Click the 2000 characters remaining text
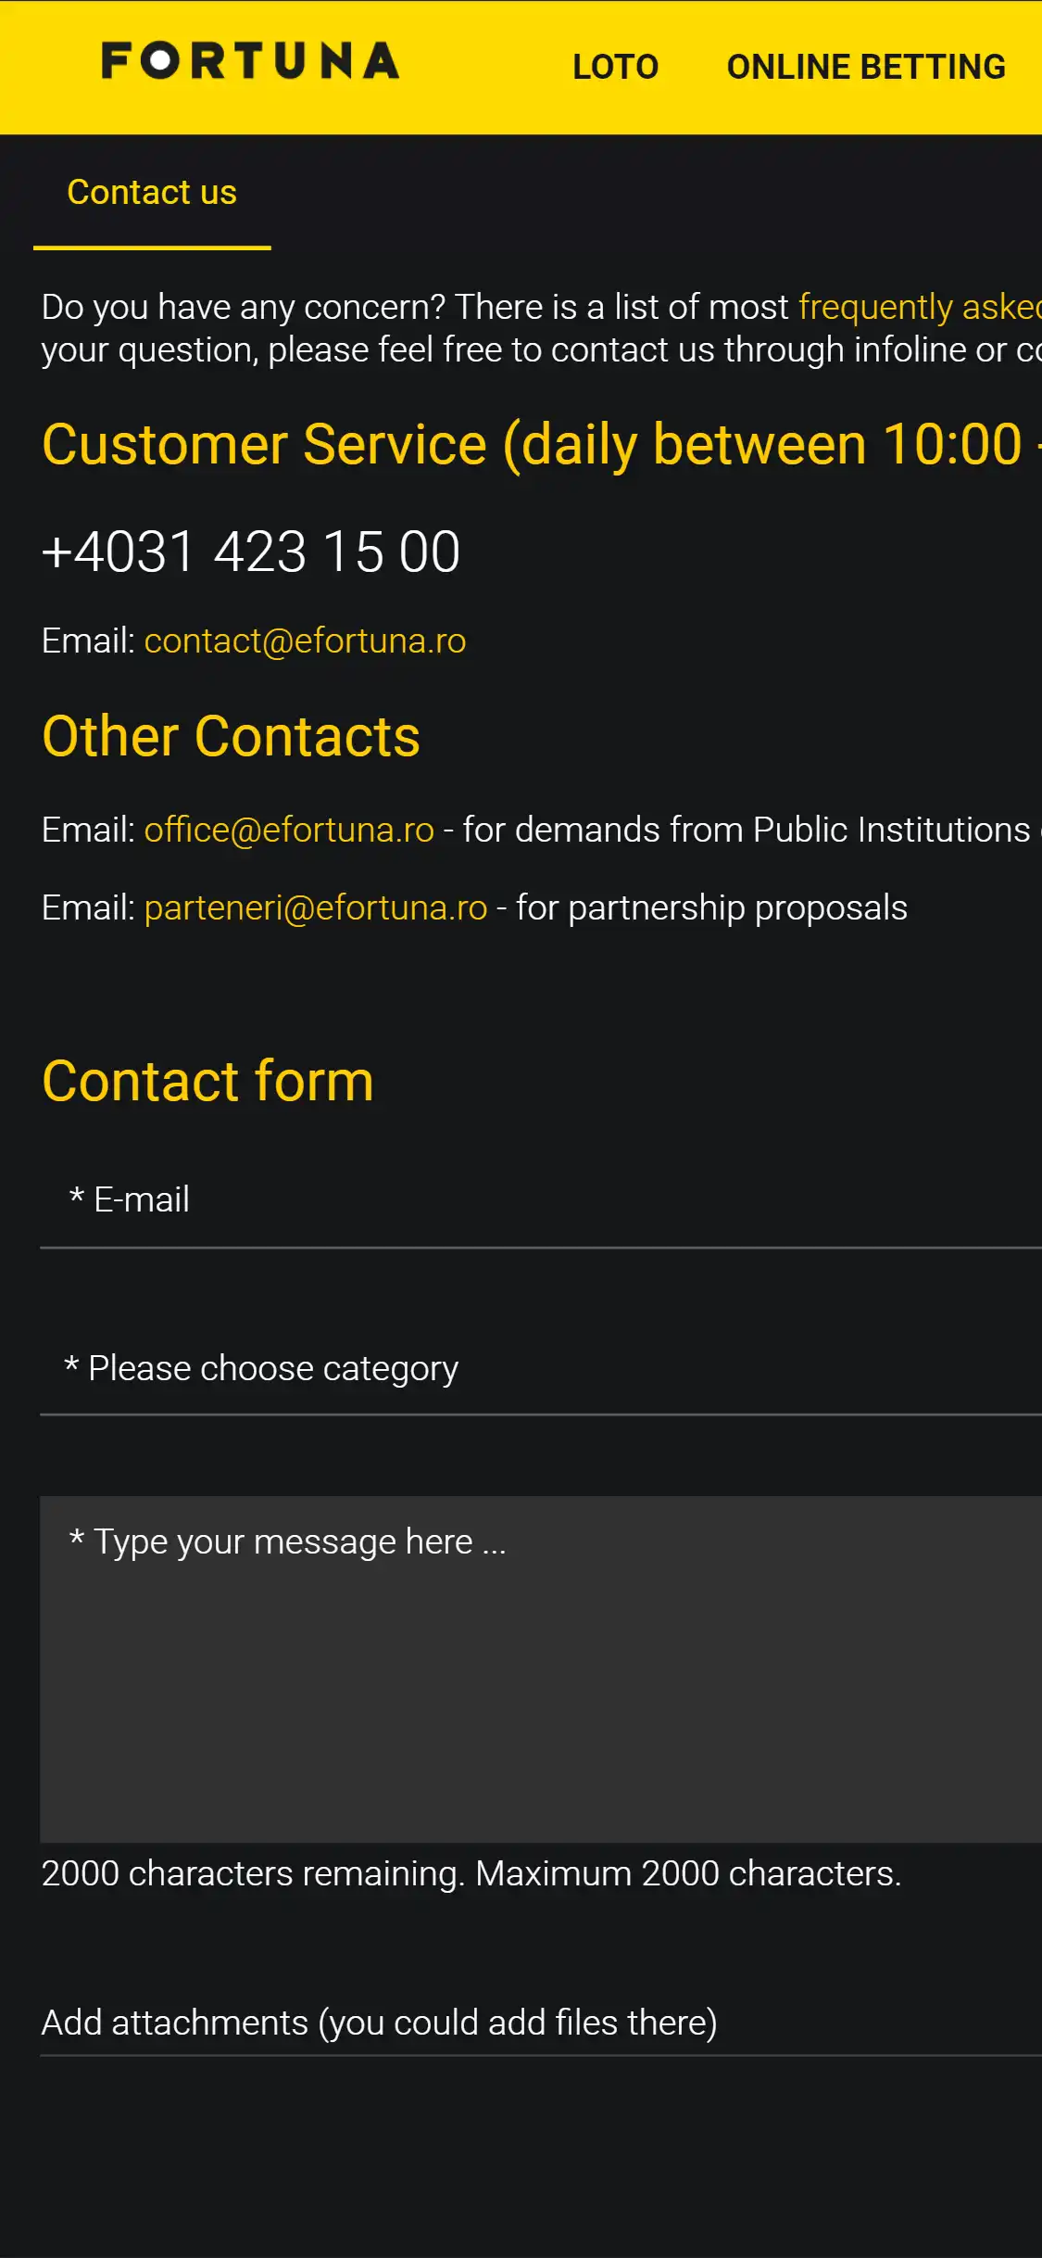Viewport: 1042px width, 2258px height. point(471,1873)
